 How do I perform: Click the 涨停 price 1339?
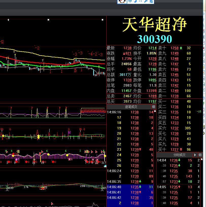tap(127, 80)
